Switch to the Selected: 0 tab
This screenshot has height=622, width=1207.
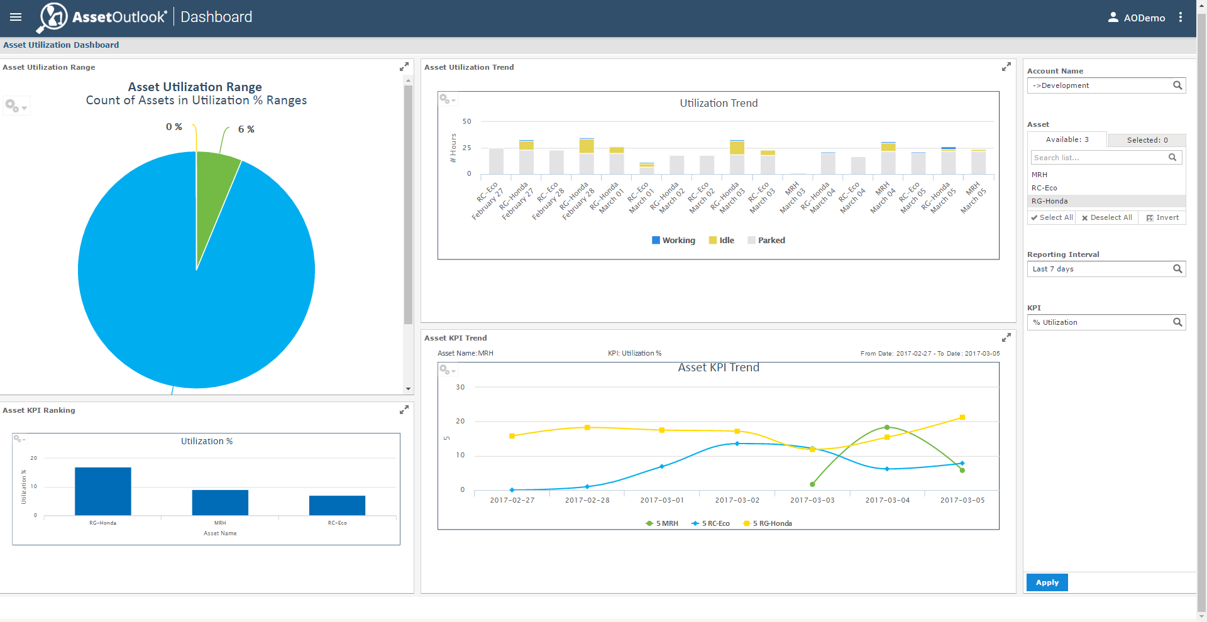(1147, 140)
